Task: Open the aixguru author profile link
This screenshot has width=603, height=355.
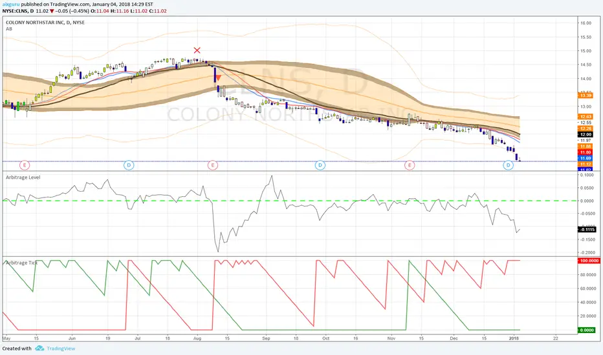Action: (x=11, y=5)
